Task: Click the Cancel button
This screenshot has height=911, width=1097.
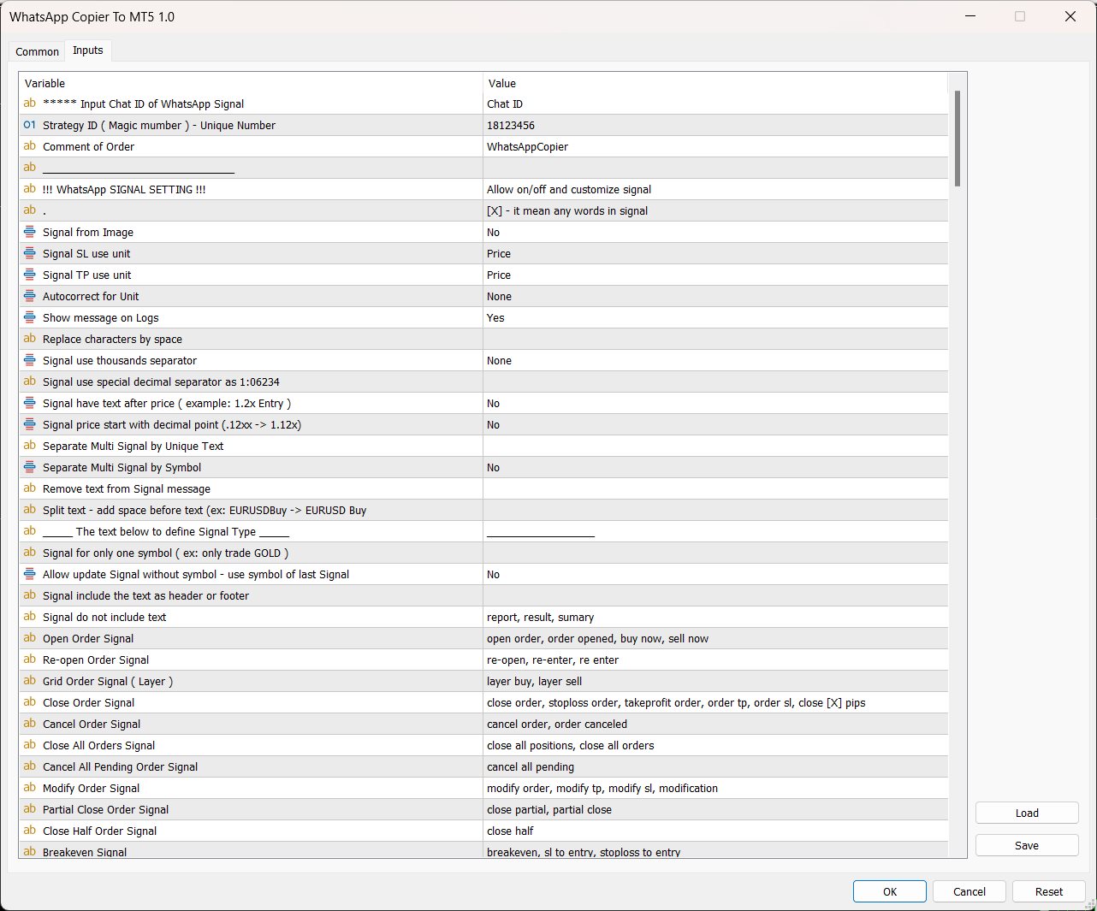Action: [x=970, y=891]
